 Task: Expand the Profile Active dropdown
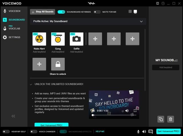[x=141, y=21]
